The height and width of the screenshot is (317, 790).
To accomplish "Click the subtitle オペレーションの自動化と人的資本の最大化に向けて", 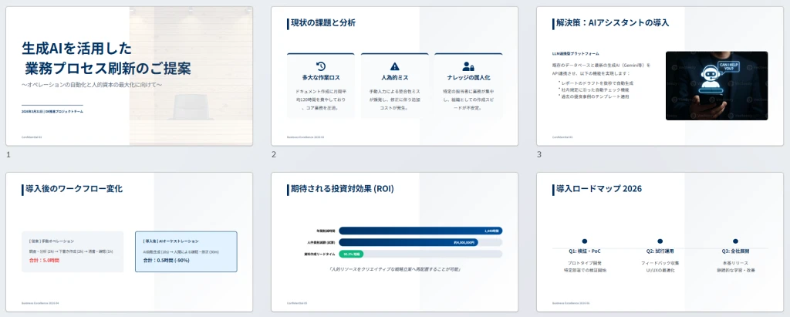I will [x=92, y=84].
